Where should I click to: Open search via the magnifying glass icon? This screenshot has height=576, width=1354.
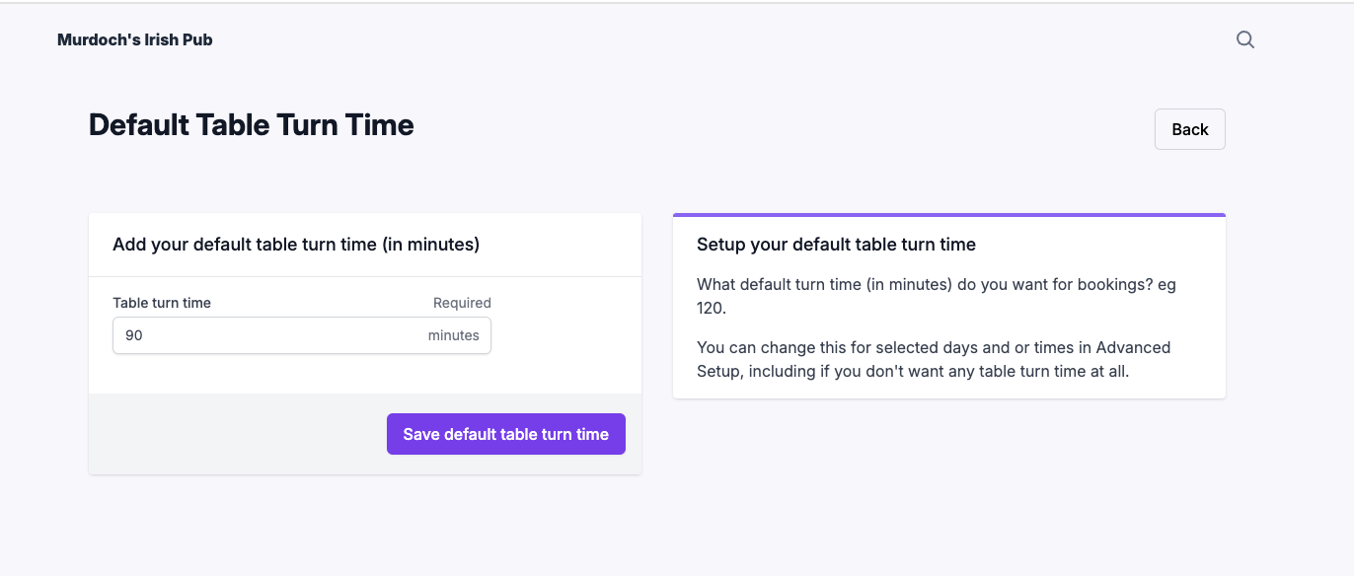tap(1245, 39)
